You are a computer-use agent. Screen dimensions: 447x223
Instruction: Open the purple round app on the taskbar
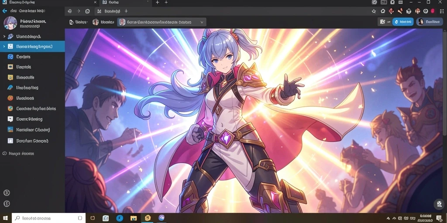[162, 218]
